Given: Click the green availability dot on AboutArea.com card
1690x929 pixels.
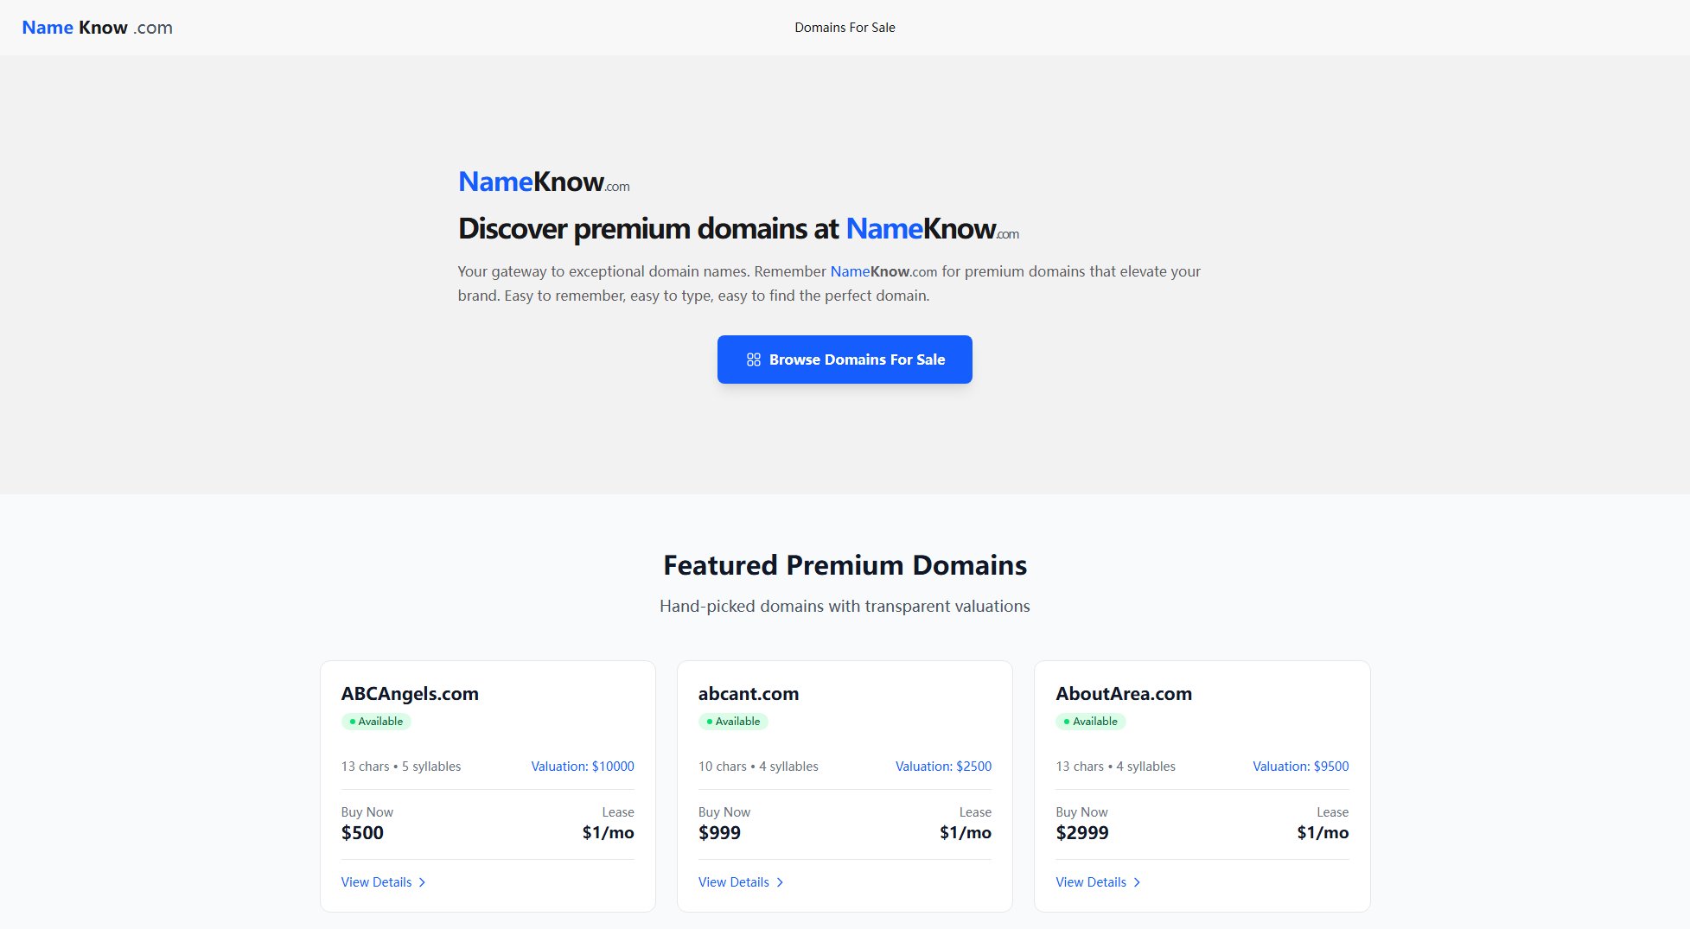Looking at the screenshot, I should click(x=1067, y=721).
